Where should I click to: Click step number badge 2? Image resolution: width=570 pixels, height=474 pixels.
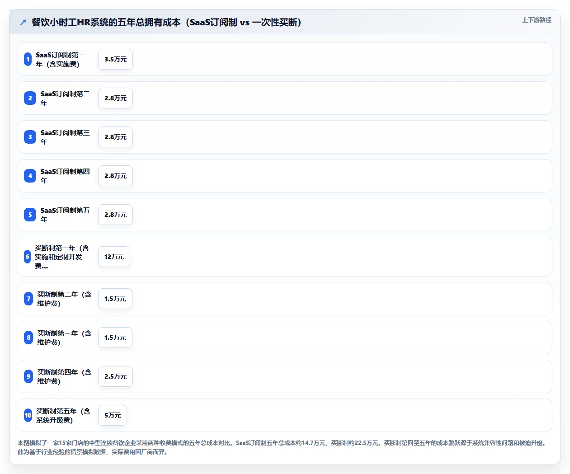[x=30, y=98]
